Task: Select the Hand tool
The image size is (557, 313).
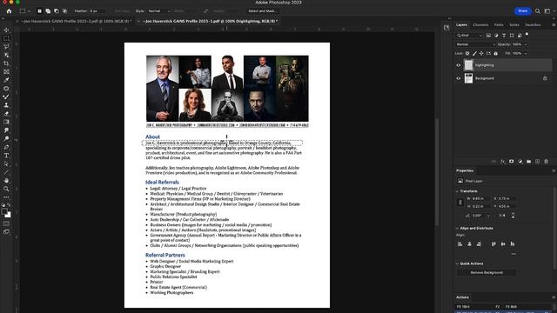Action: pyautogui.click(x=6, y=180)
